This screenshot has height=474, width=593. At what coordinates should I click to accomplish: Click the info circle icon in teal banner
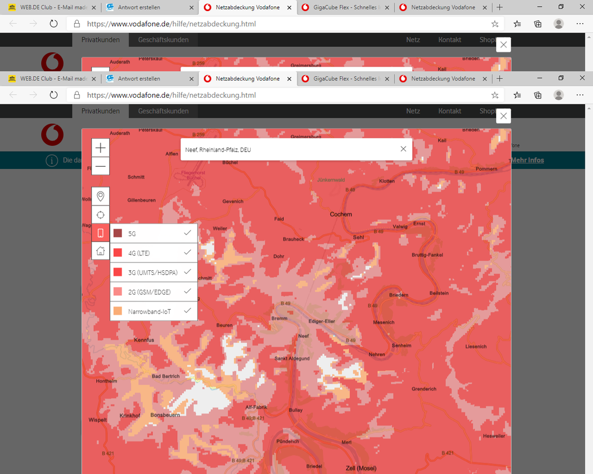52,160
